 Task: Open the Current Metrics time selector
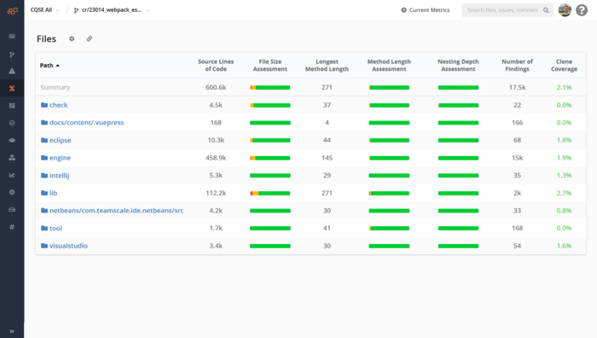(426, 10)
